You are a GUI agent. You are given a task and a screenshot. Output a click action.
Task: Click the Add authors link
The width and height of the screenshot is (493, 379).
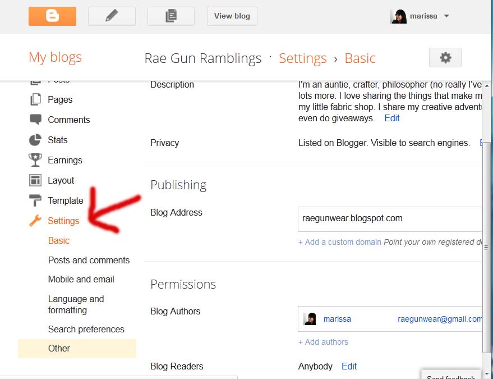click(x=323, y=342)
